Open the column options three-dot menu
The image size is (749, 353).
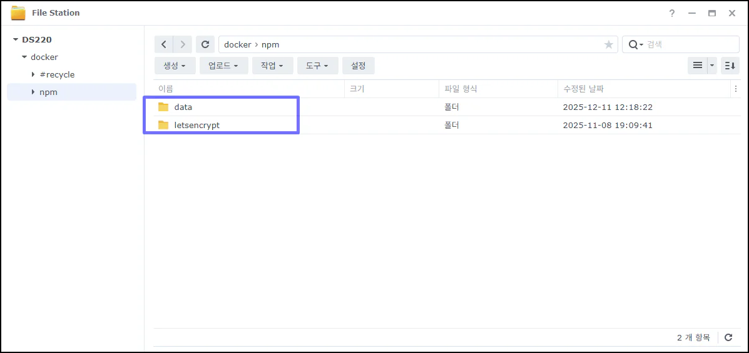(x=735, y=89)
